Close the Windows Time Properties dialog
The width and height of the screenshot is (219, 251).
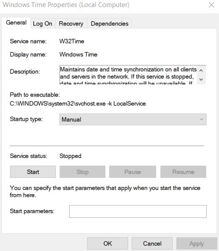(x=212, y=5)
